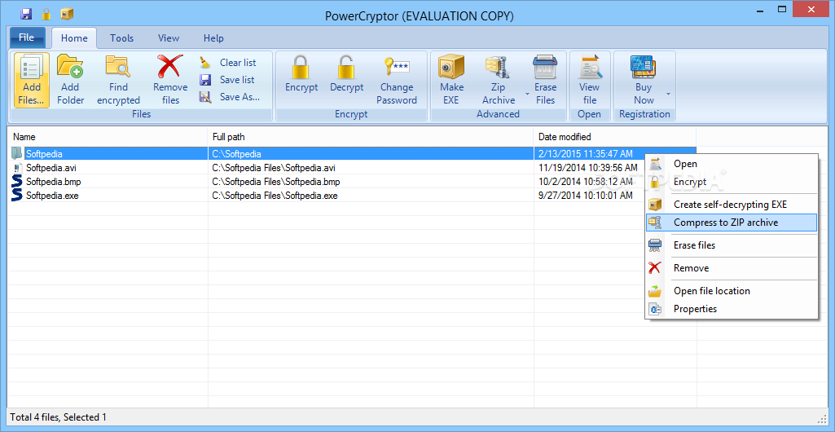Click the box icon in title bar

tap(67, 14)
